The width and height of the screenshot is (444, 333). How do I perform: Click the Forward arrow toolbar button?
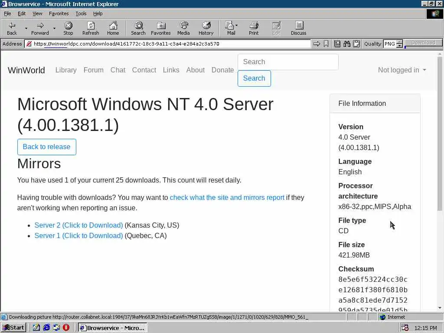pos(40,28)
